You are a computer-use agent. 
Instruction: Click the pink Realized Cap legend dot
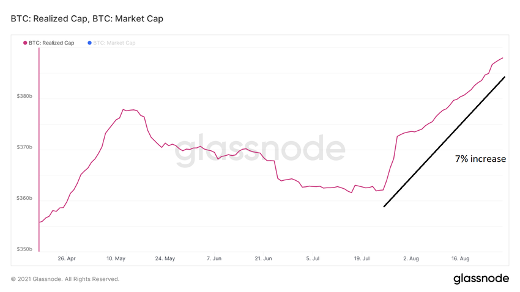25,43
